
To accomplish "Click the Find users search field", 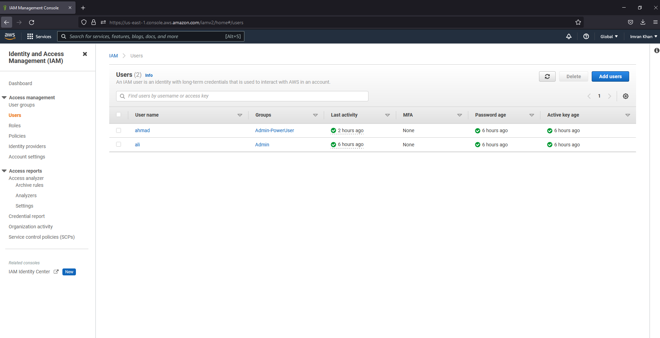I will [x=243, y=96].
